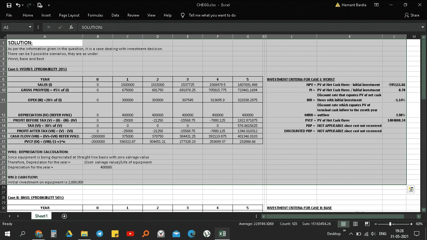The height and width of the screenshot is (240, 427).
Task: Click the 'INVESTMENT CRITERIA FOR CASE I: WORST' heading
Action: coord(301,79)
